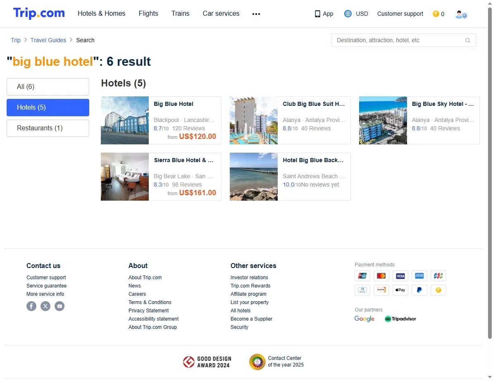493x381 pixels.
Task: Open Car services navigation menu
Action: click(221, 14)
